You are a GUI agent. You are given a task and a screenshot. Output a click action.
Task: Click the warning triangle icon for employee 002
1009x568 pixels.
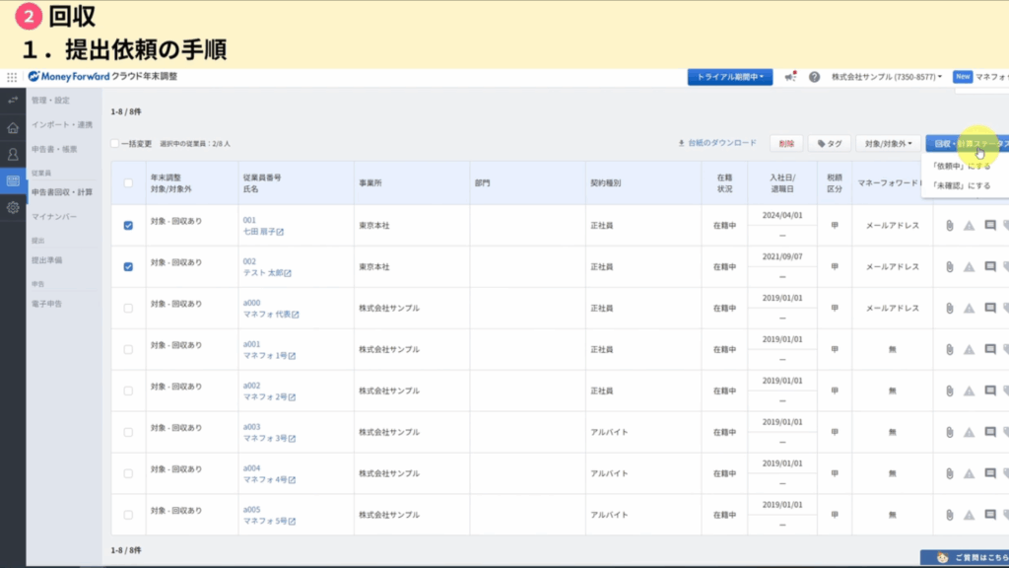click(970, 267)
